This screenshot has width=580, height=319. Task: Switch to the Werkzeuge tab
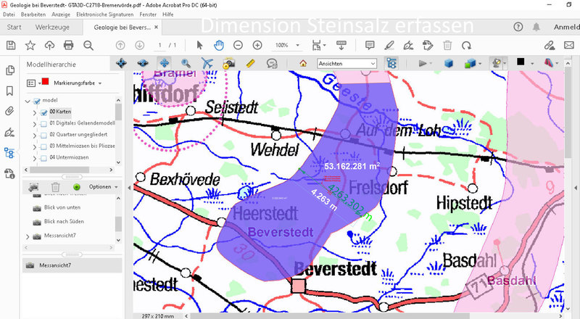pos(54,28)
